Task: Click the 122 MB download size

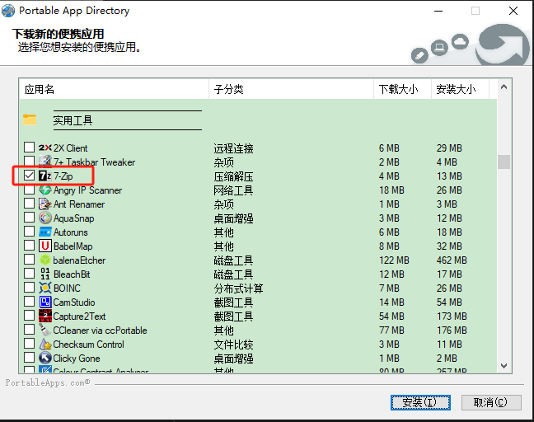Action: point(394,260)
